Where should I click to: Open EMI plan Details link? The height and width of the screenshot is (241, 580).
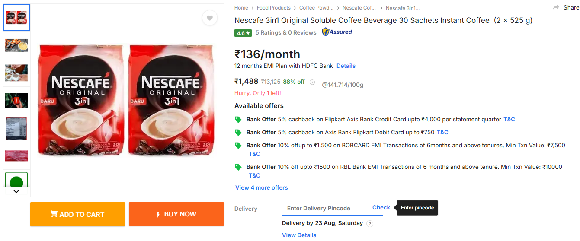pos(346,66)
